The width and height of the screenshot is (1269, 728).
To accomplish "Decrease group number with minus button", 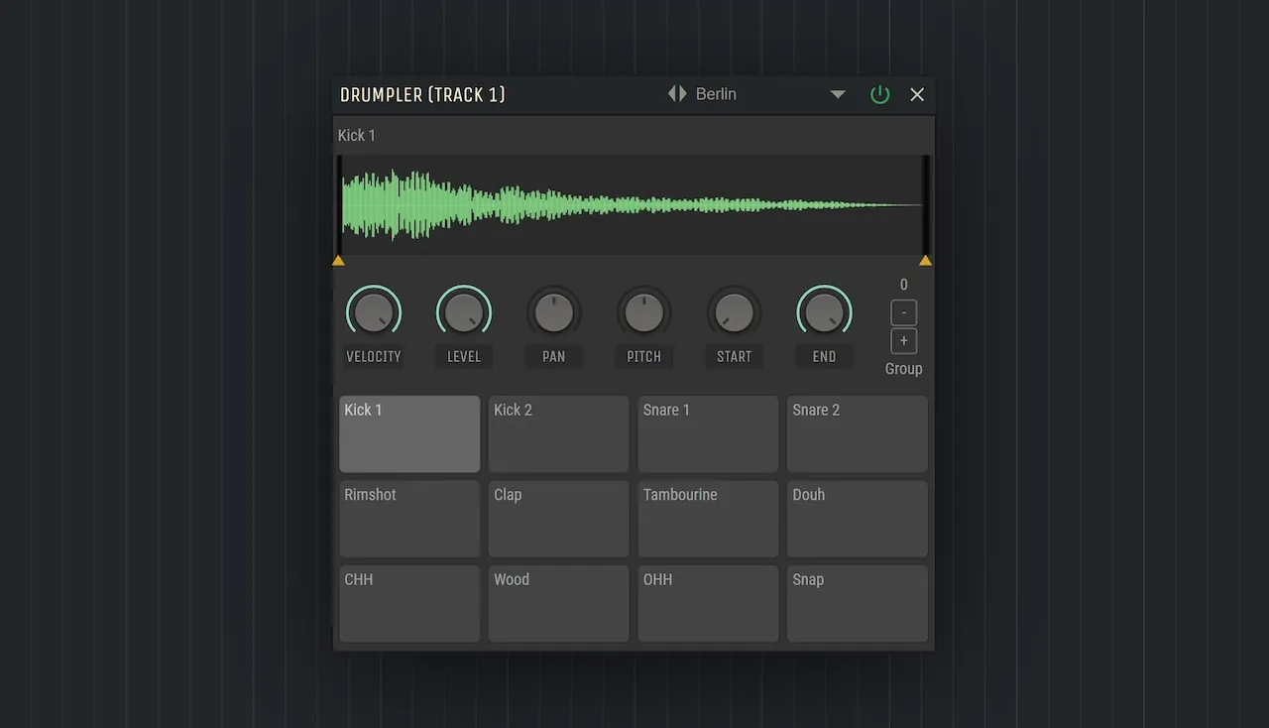I will [x=903, y=313].
